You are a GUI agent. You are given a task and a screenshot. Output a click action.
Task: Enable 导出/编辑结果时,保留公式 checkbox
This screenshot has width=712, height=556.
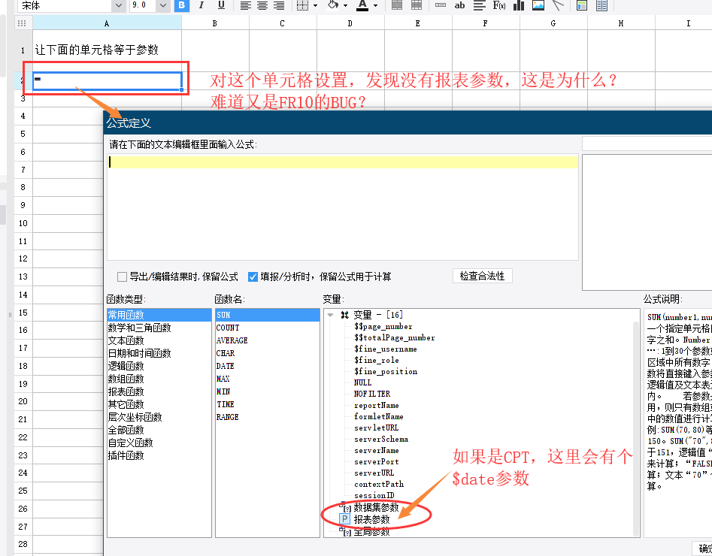[122, 276]
